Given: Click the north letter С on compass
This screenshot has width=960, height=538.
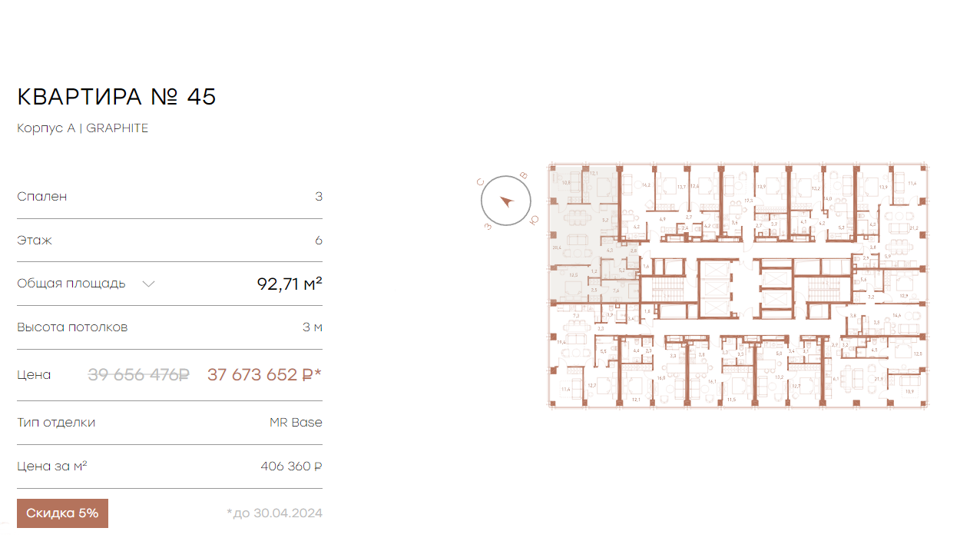Looking at the screenshot, I should [x=480, y=183].
